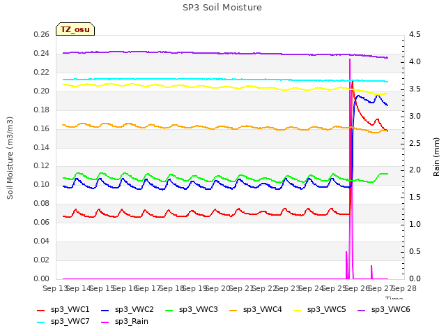Click the magenta sp3_Rain legend swatch
This screenshot has width=446, height=335.
pyautogui.click(x=105, y=322)
